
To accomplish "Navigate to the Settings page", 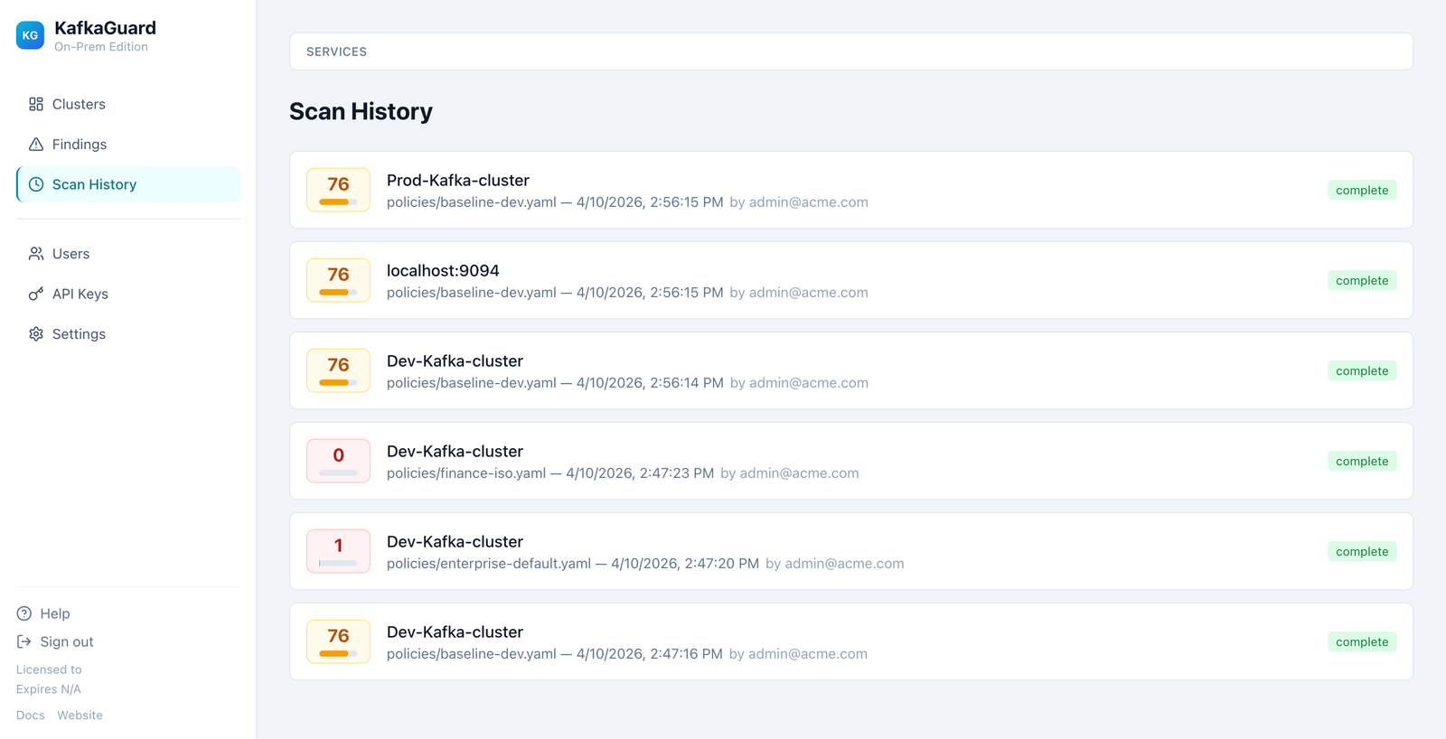I will (x=79, y=334).
